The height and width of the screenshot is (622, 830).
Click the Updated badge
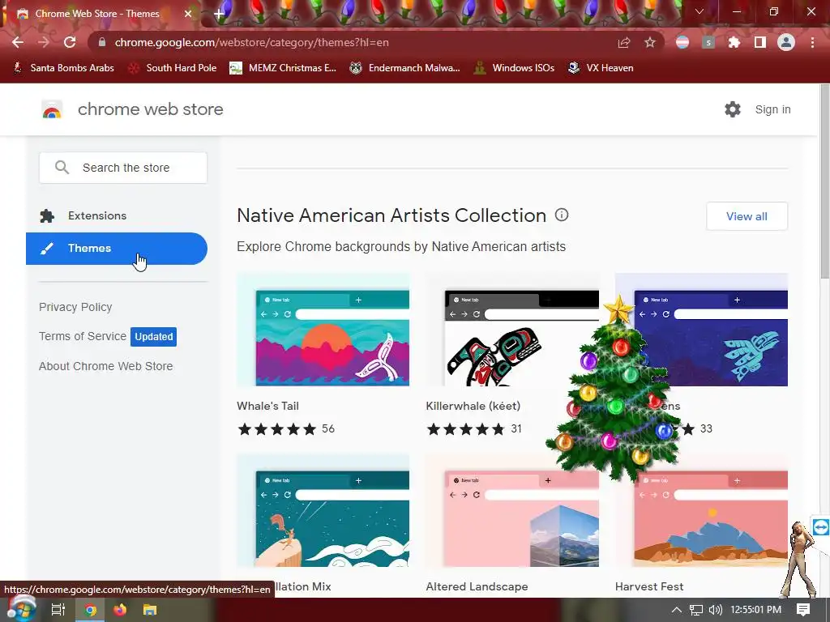tap(153, 336)
